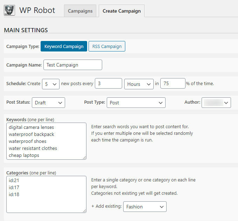The width and height of the screenshot is (238, 221).
Task: Switch to the Campaigns tab
Action: pyautogui.click(x=80, y=11)
